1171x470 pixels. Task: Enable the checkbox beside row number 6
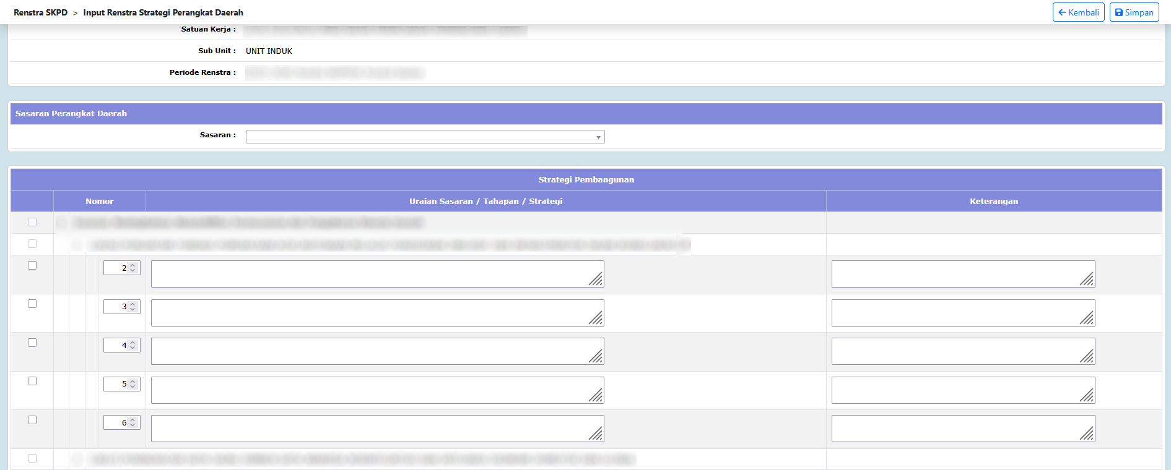tap(32, 420)
